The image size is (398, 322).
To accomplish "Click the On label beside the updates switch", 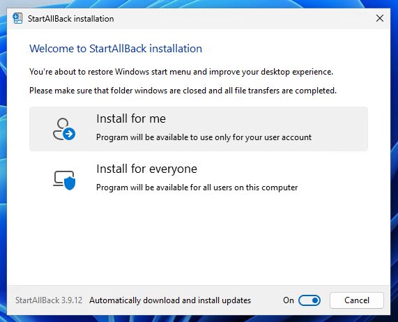I will 289,300.
